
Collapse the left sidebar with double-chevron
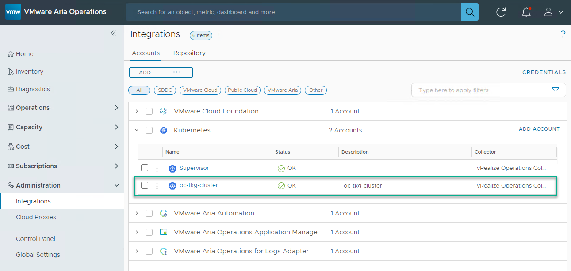(x=113, y=33)
